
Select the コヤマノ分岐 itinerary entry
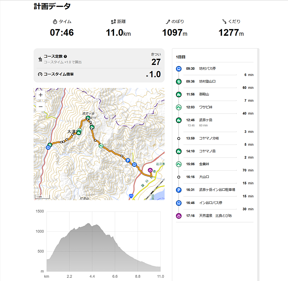(215, 138)
